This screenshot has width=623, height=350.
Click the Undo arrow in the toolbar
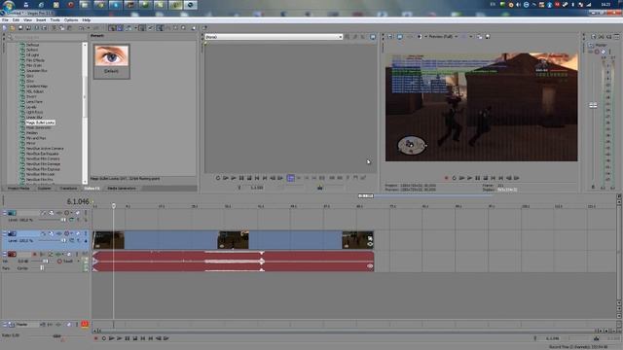pos(82,28)
